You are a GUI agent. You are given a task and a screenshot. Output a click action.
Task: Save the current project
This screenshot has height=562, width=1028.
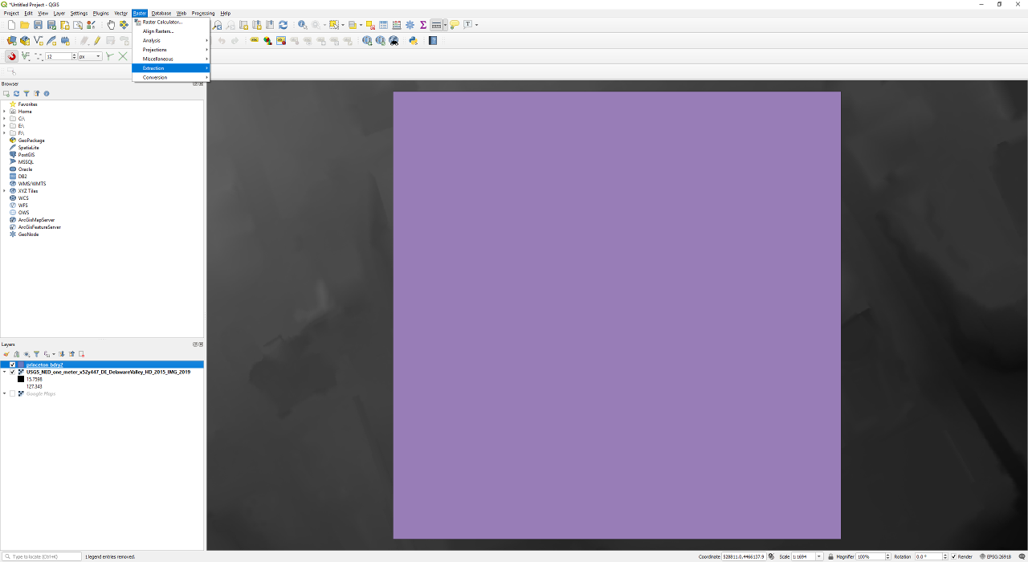[x=38, y=25]
